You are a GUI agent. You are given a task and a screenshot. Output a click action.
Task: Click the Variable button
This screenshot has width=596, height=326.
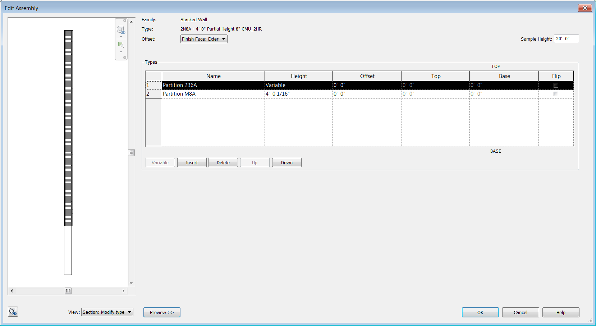pyautogui.click(x=160, y=162)
